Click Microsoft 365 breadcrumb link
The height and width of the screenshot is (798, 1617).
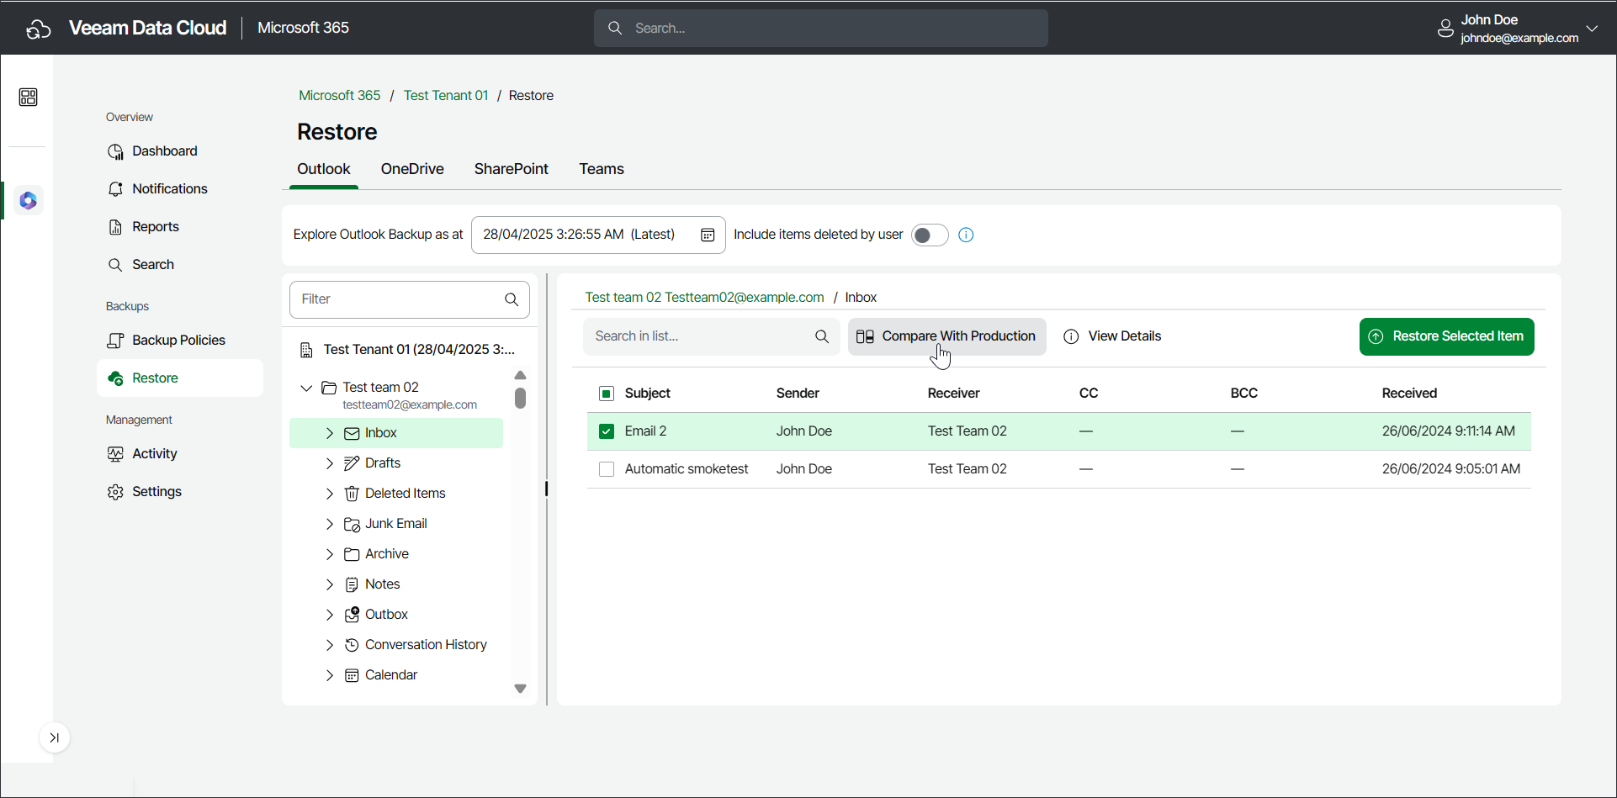[339, 96]
